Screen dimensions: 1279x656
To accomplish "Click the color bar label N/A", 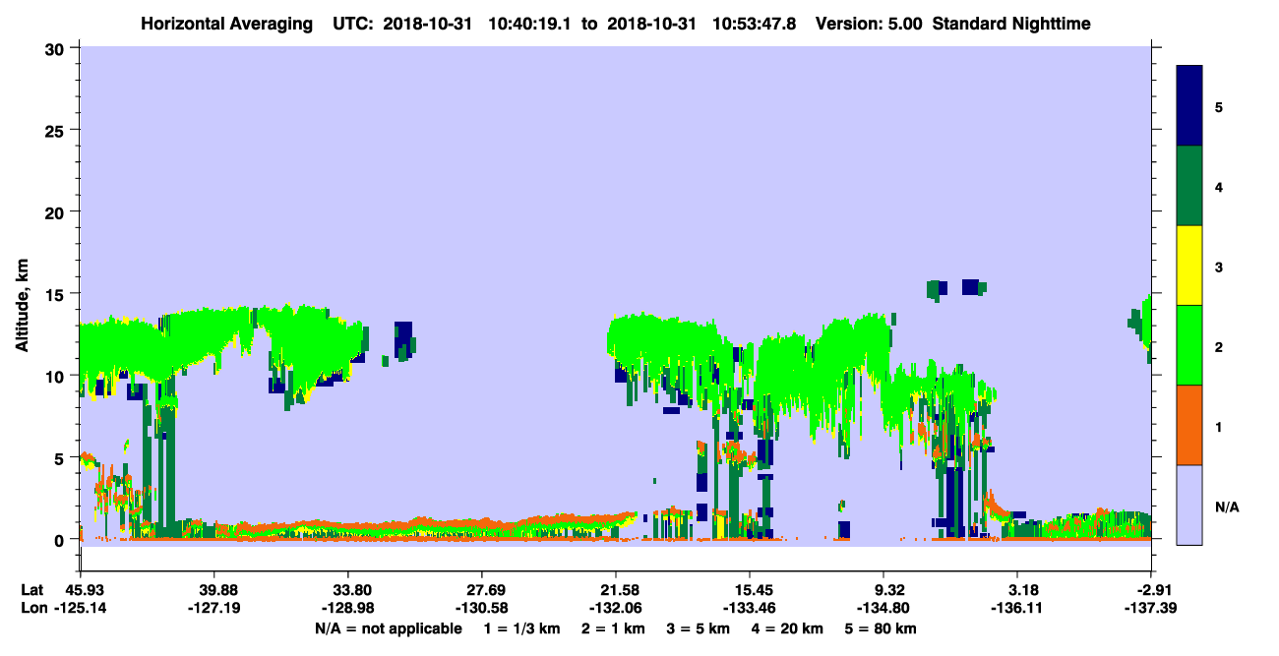I will [x=1227, y=507].
